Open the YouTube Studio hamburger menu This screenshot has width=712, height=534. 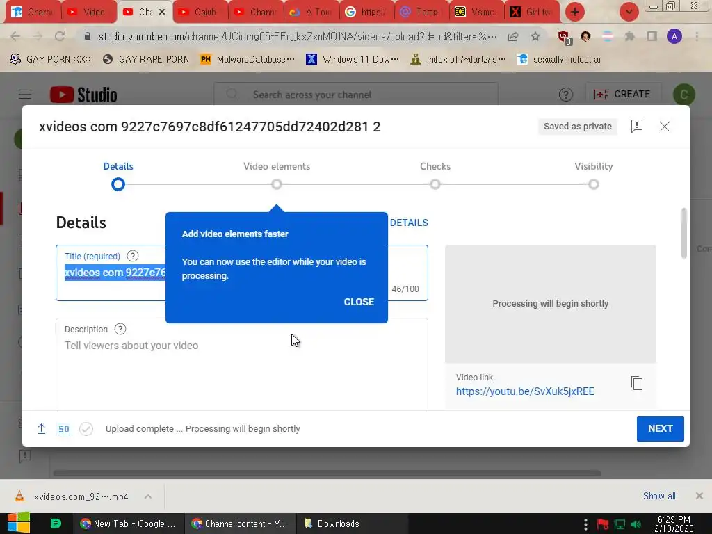(x=25, y=95)
